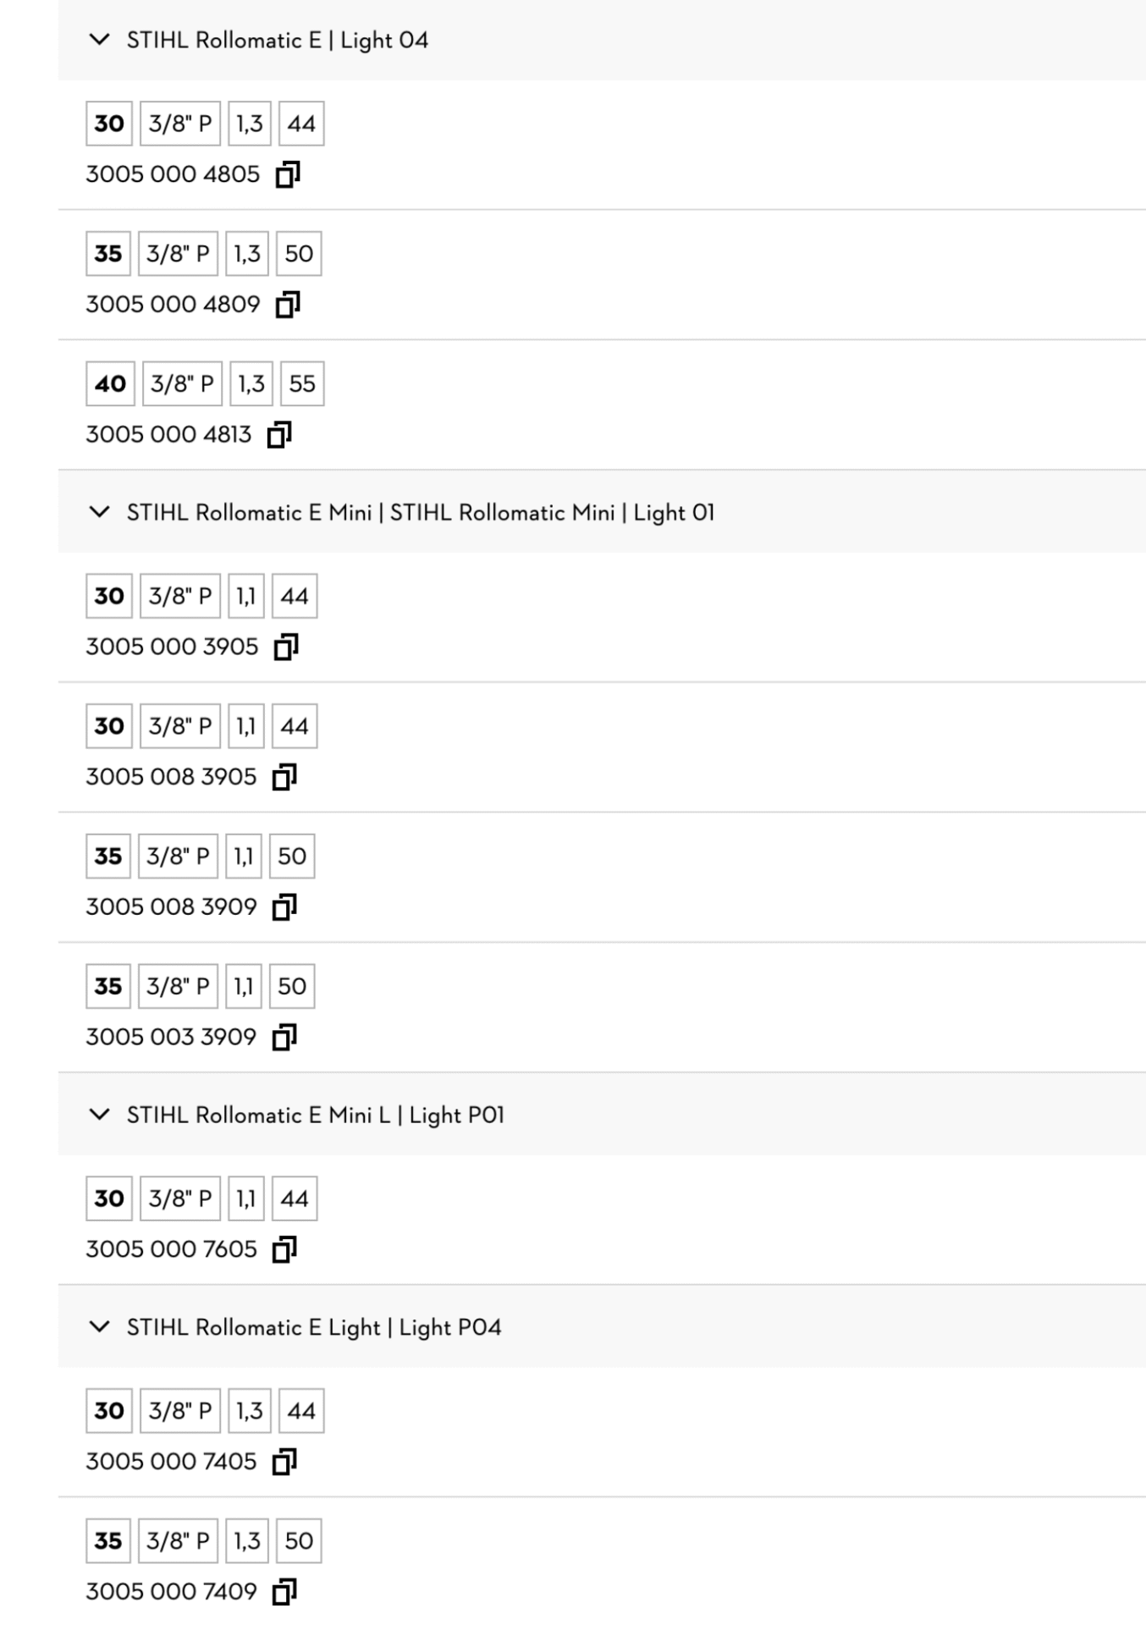The width and height of the screenshot is (1146, 1625).
Task: Click the 55 drive links badge
Action: (302, 384)
